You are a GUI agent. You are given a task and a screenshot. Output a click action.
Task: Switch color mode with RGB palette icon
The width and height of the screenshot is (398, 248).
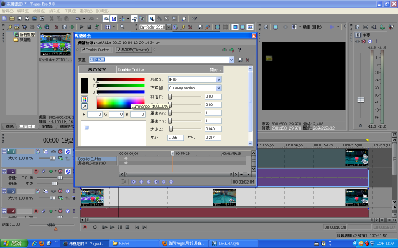coord(85,99)
